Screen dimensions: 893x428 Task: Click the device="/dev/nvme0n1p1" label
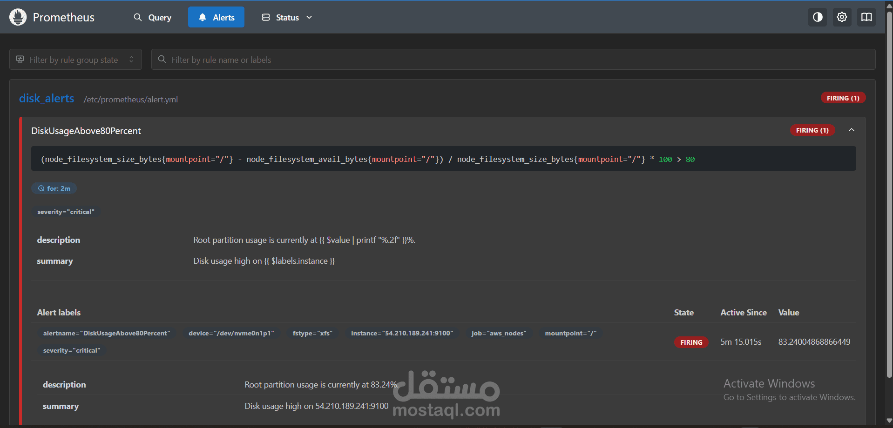coord(231,333)
